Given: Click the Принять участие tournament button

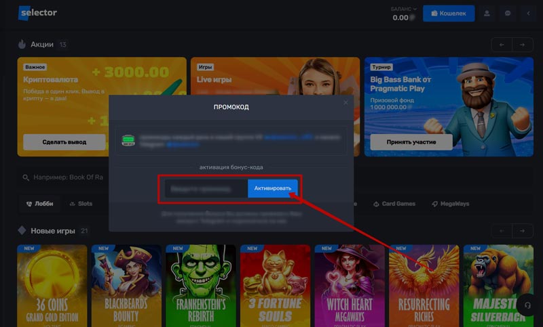Looking at the screenshot, I should [411, 142].
